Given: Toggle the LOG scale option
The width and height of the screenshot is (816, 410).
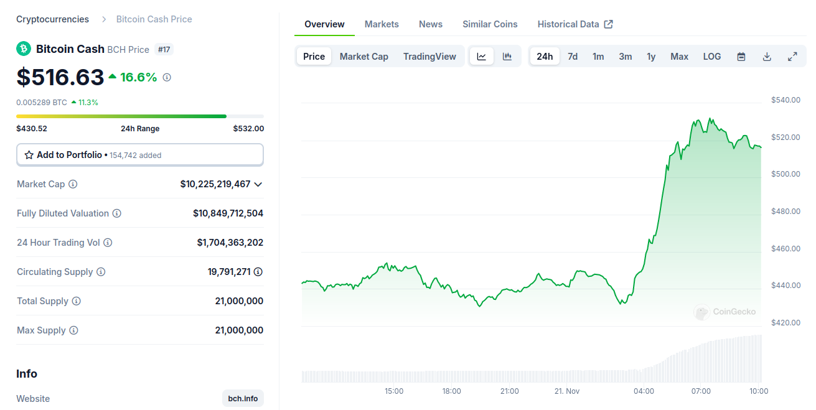Looking at the screenshot, I should [x=712, y=57].
